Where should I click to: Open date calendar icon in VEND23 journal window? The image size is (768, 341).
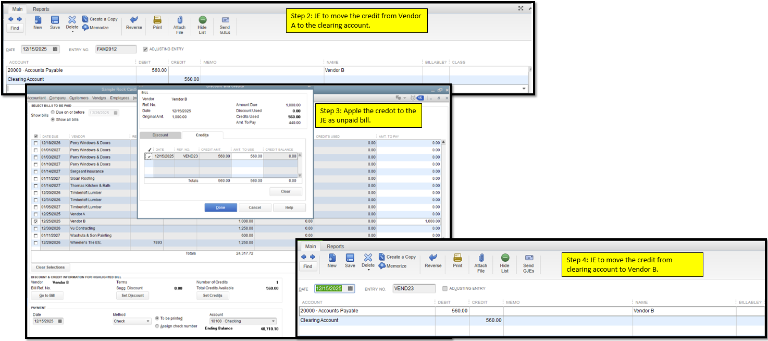(x=351, y=288)
